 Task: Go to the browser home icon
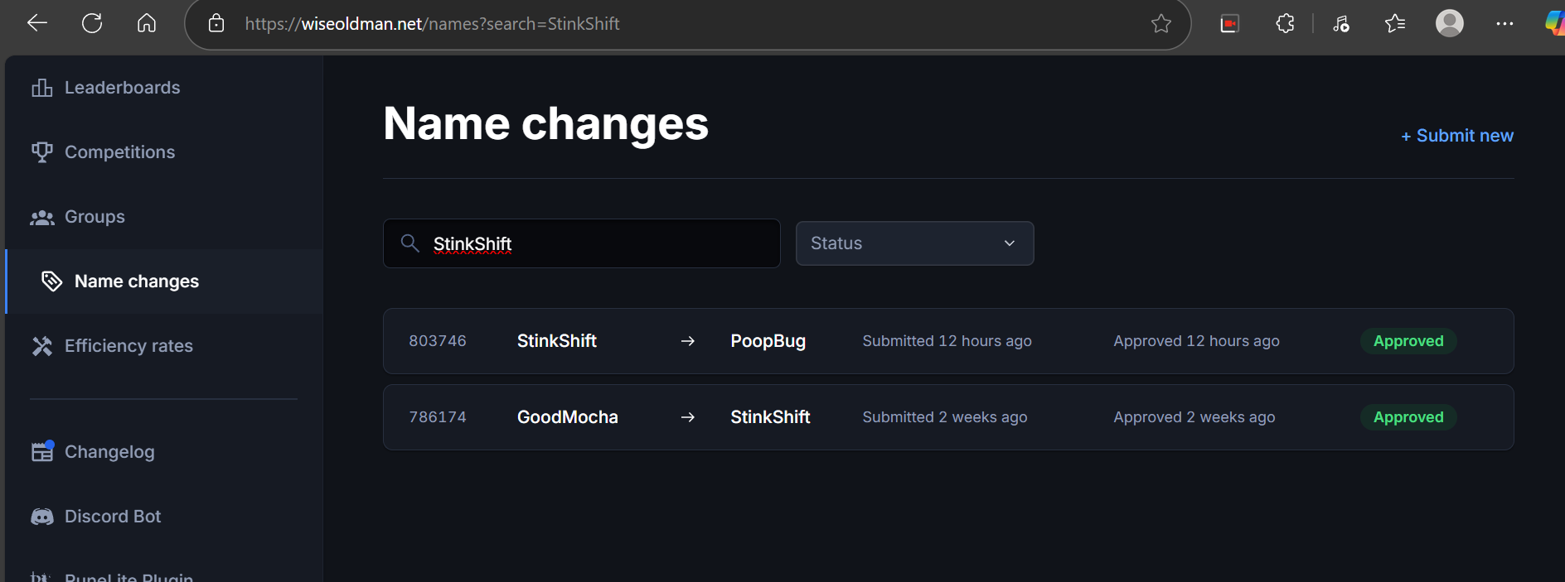[x=147, y=23]
